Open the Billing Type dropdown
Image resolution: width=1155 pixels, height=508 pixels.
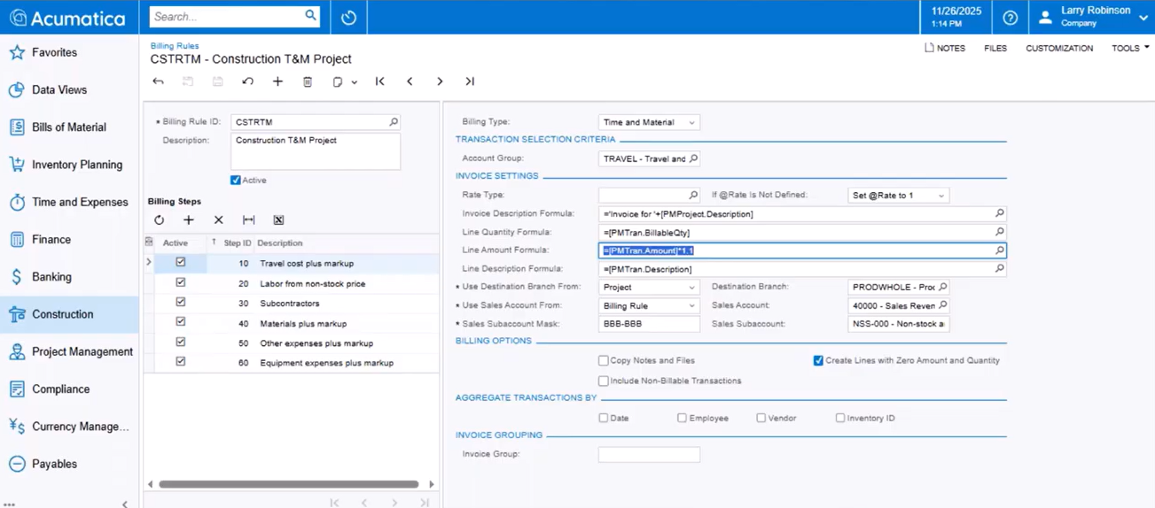[x=691, y=123]
